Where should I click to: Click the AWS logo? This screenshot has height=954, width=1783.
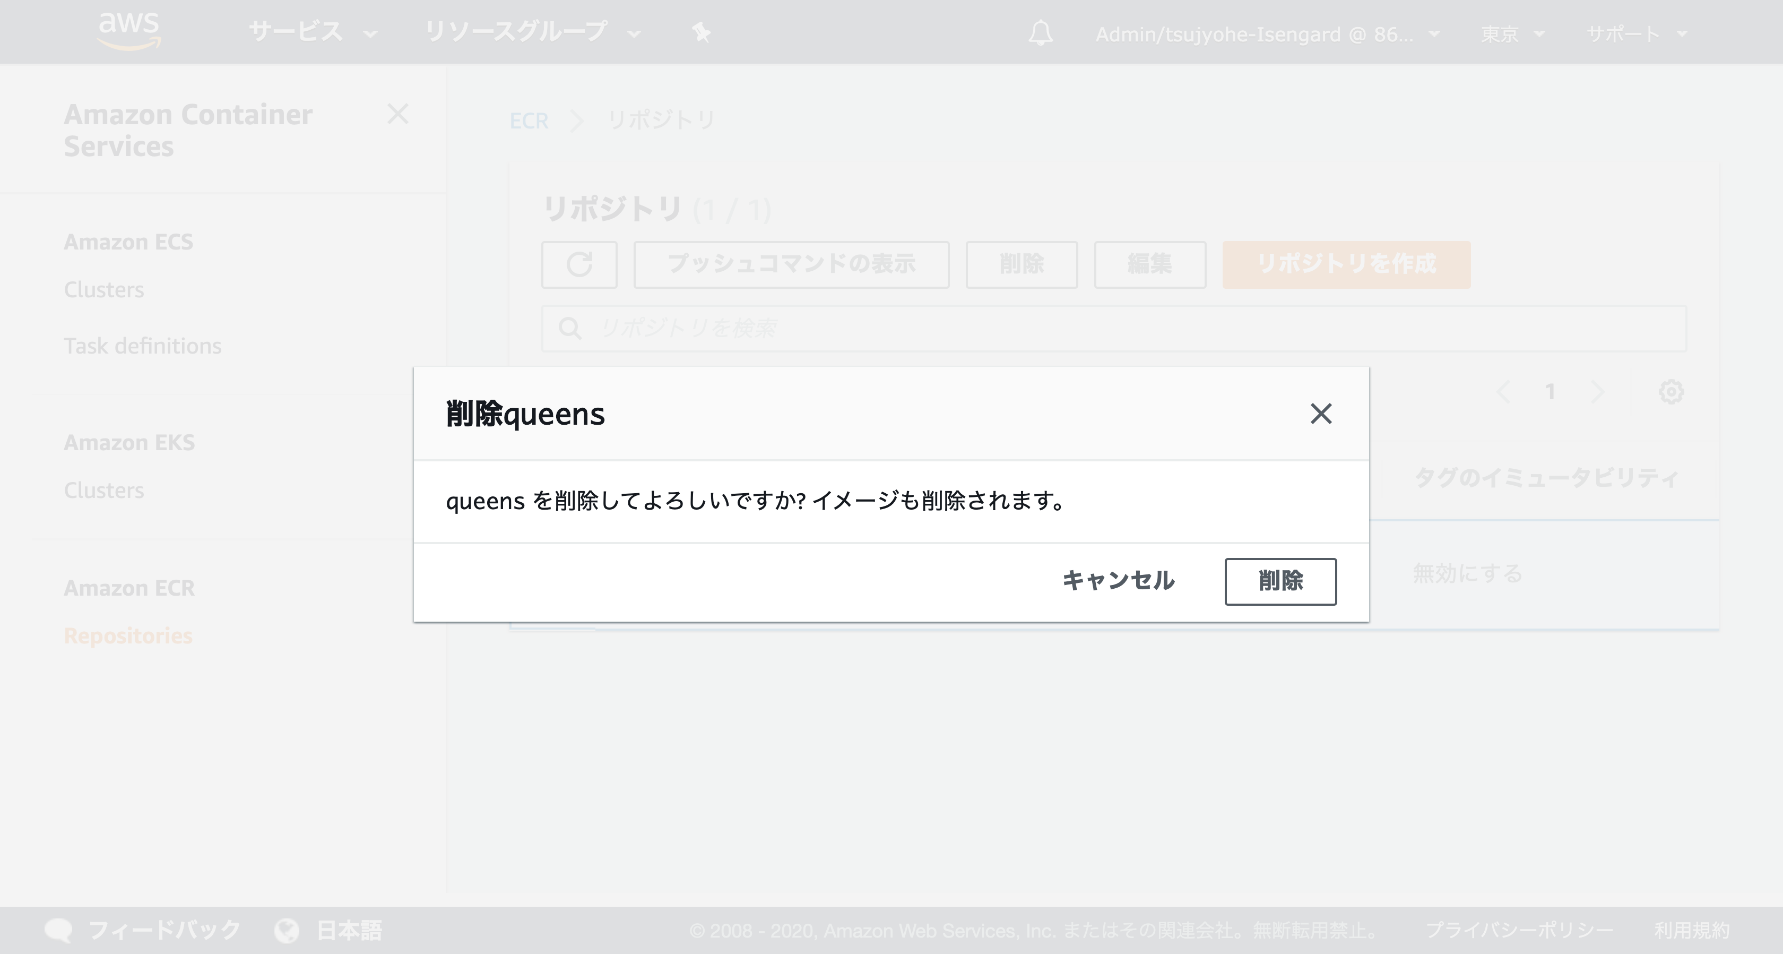(129, 31)
